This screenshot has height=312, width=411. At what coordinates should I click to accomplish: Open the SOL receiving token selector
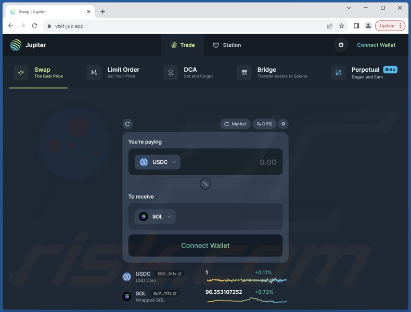point(155,217)
